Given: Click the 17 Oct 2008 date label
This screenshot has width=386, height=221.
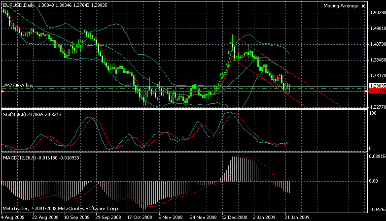Looking at the screenshot, I should coord(140,218).
